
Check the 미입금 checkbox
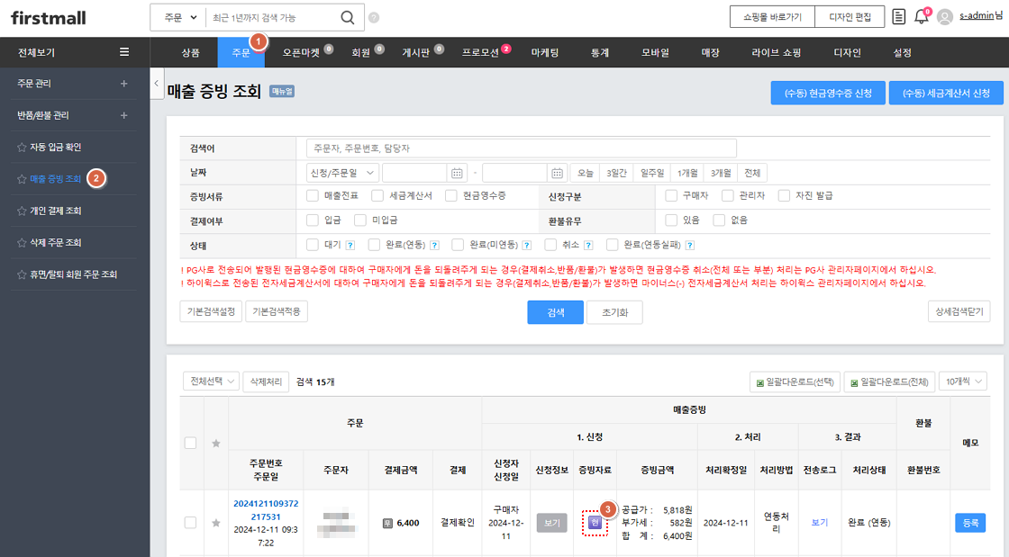point(360,220)
